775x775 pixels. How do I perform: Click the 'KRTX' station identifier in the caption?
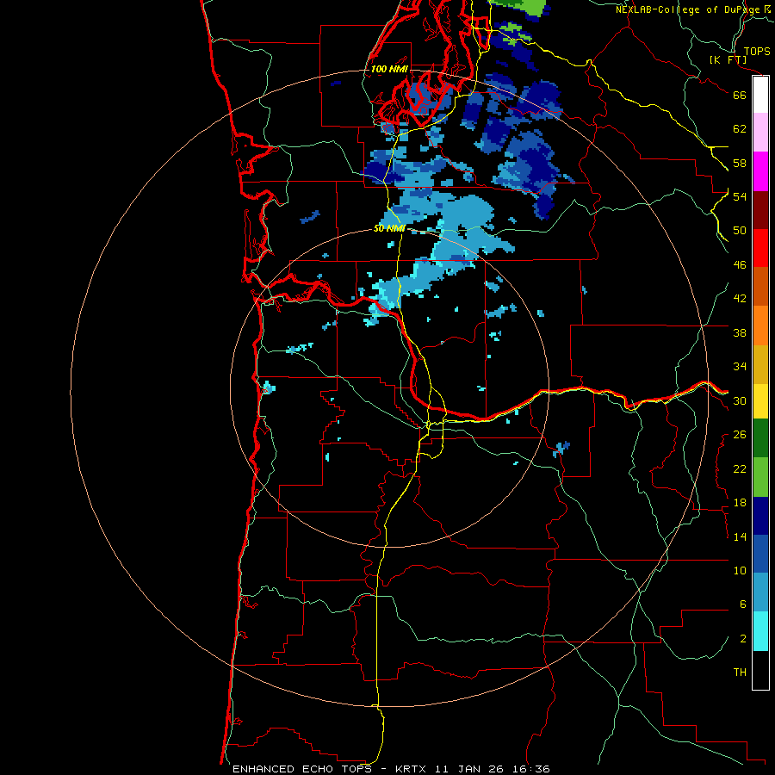tap(410, 769)
